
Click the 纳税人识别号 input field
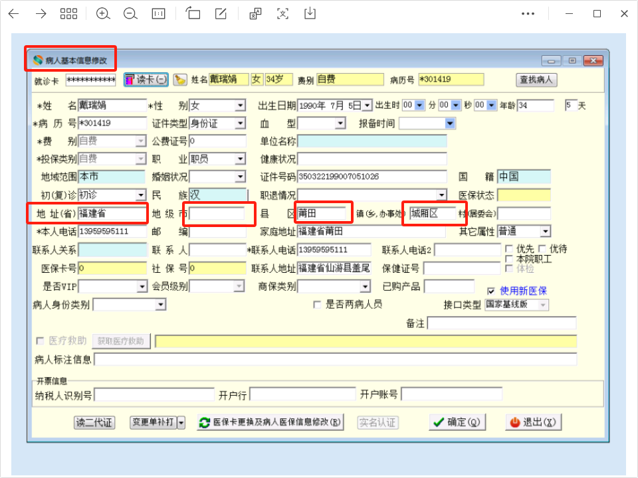tap(154, 394)
